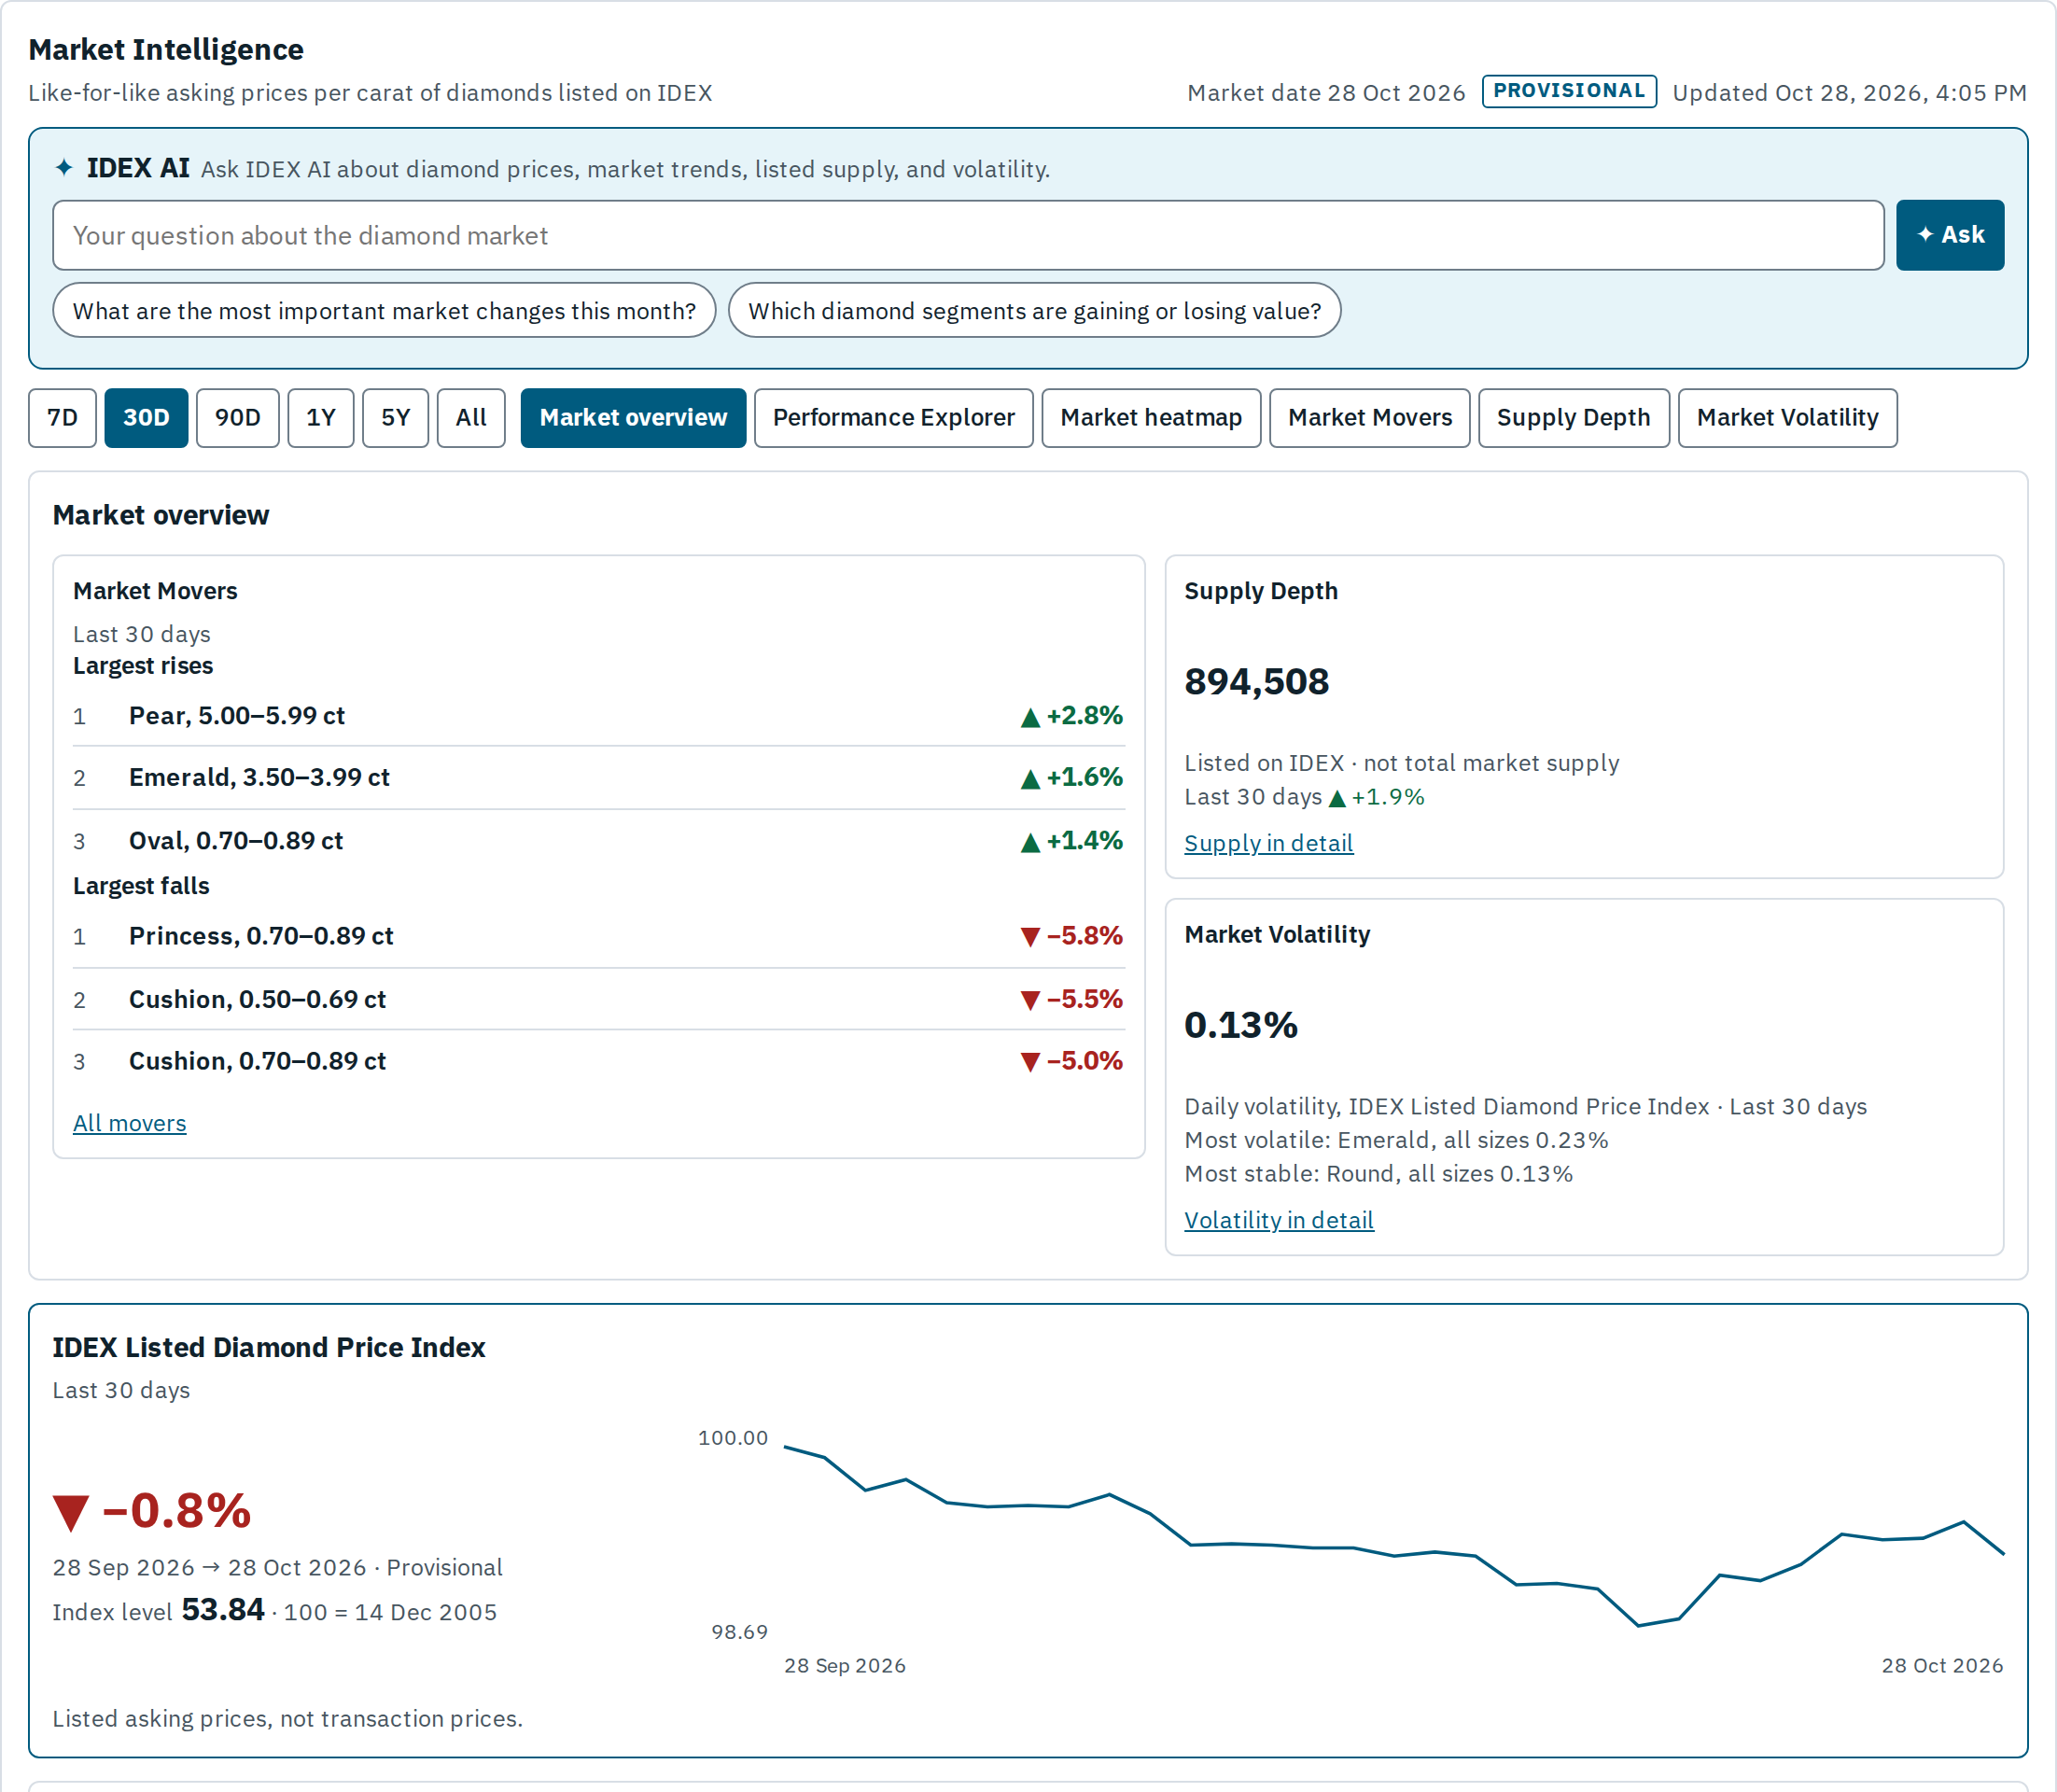
Task: Click the PROVISIONAL badge
Action: 1568,91
